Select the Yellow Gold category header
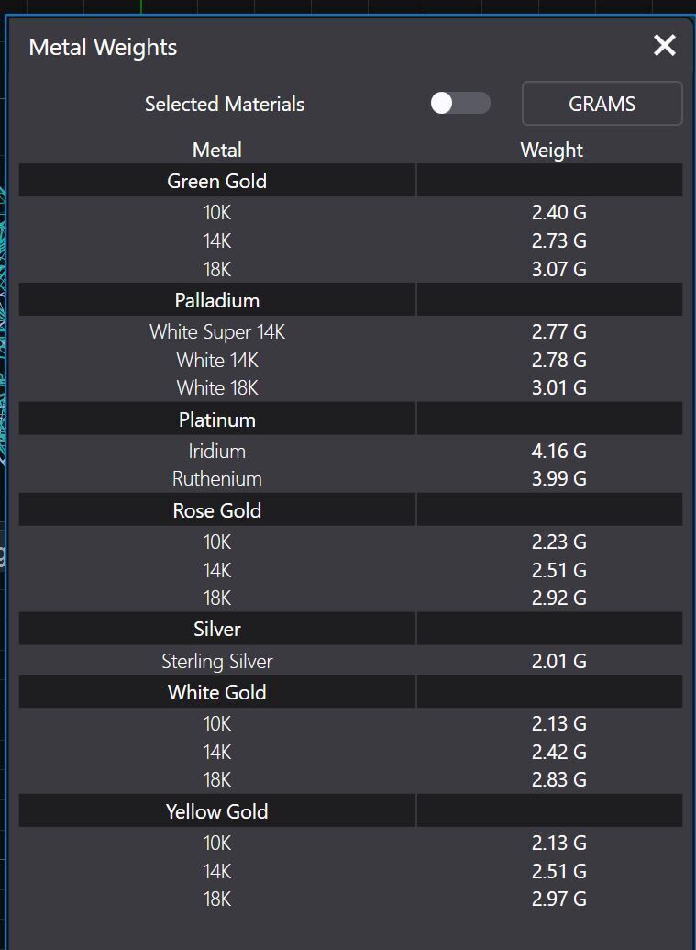 pos(217,811)
